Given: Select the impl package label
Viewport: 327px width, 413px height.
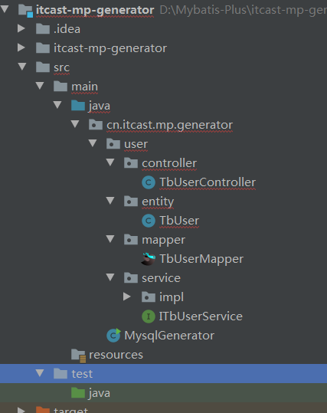Looking at the screenshot, I should click(172, 297).
